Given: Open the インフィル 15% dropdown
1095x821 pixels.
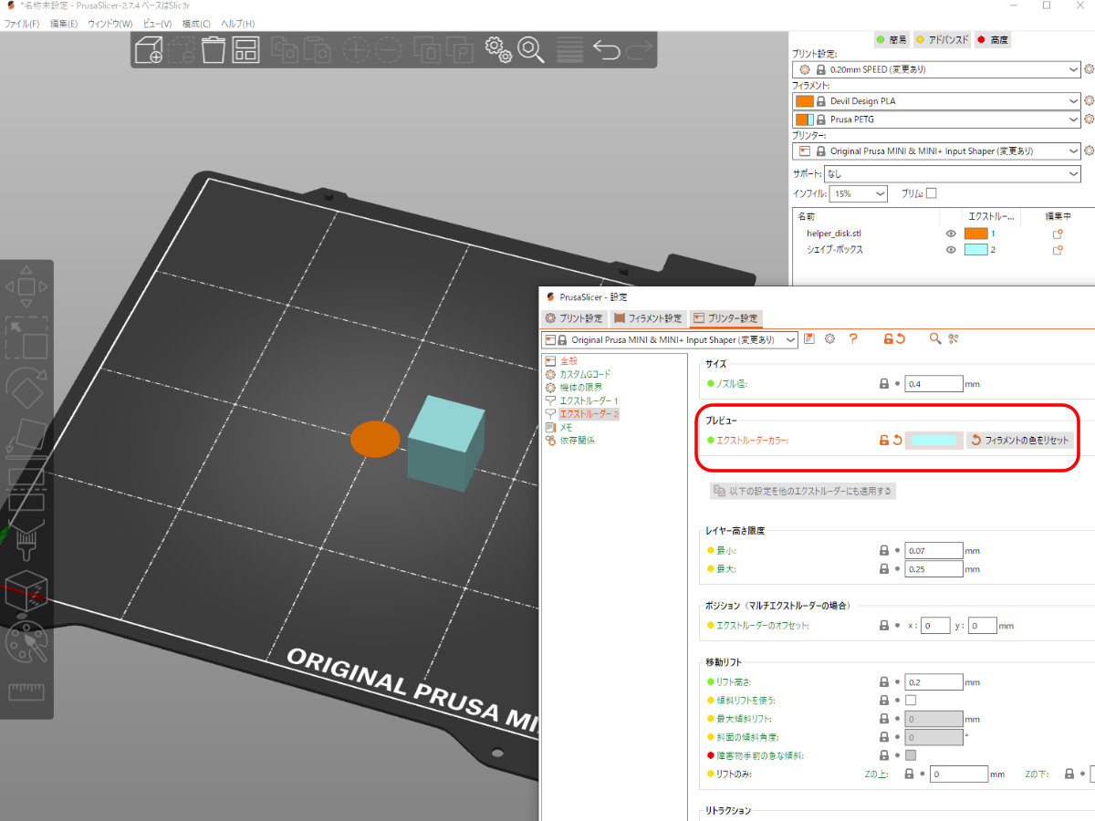Looking at the screenshot, I should point(859,193).
